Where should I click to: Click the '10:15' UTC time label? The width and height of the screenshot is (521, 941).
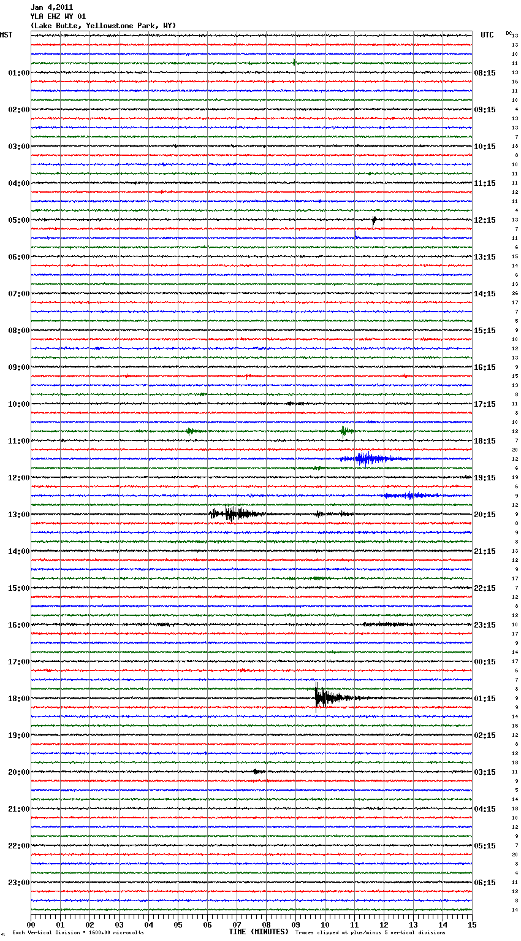tap(485, 147)
